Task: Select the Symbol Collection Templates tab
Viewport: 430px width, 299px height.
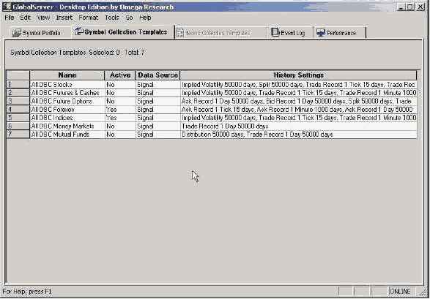Action: (122, 32)
